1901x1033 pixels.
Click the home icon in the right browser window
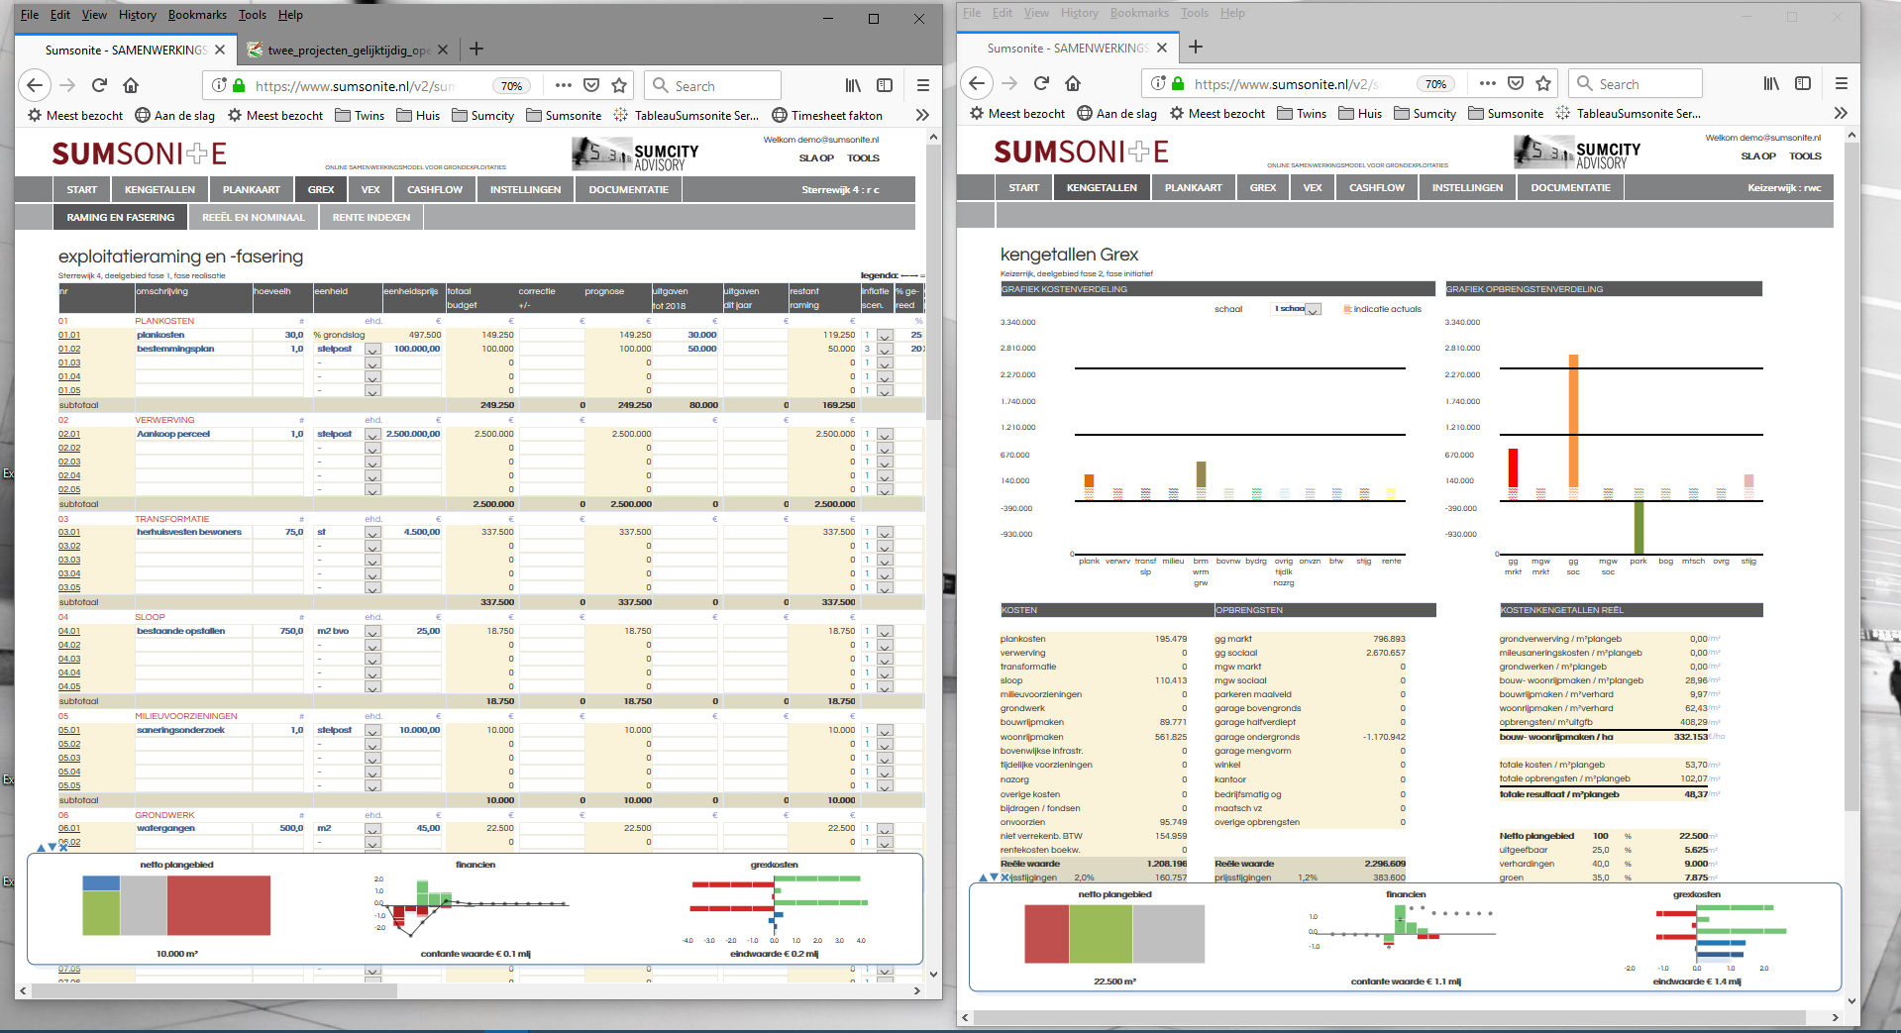click(x=1073, y=84)
